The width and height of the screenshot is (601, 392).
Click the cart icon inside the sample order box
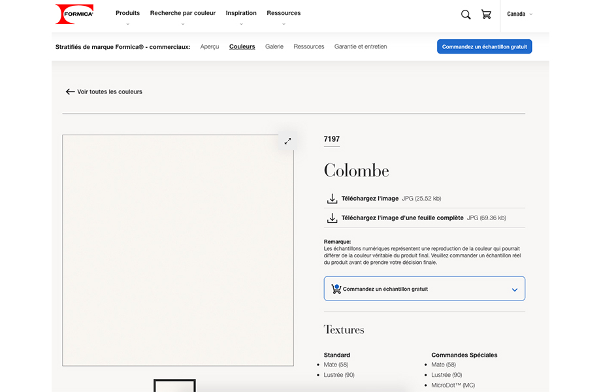point(336,289)
